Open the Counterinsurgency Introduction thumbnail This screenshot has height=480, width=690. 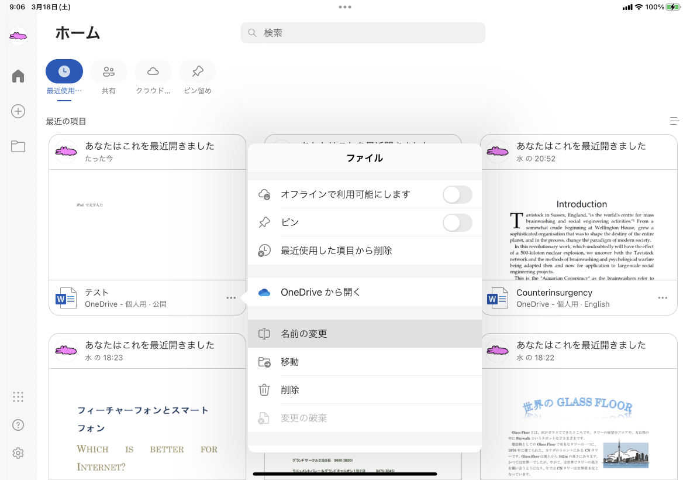(579, 225)
